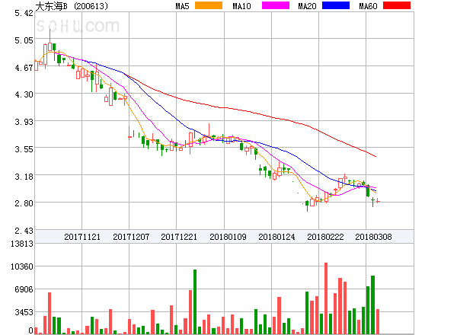This screenshot has height=335, width=457.
Task: Click the 5.05 price axis label
Action: click(x=24, y=40)
